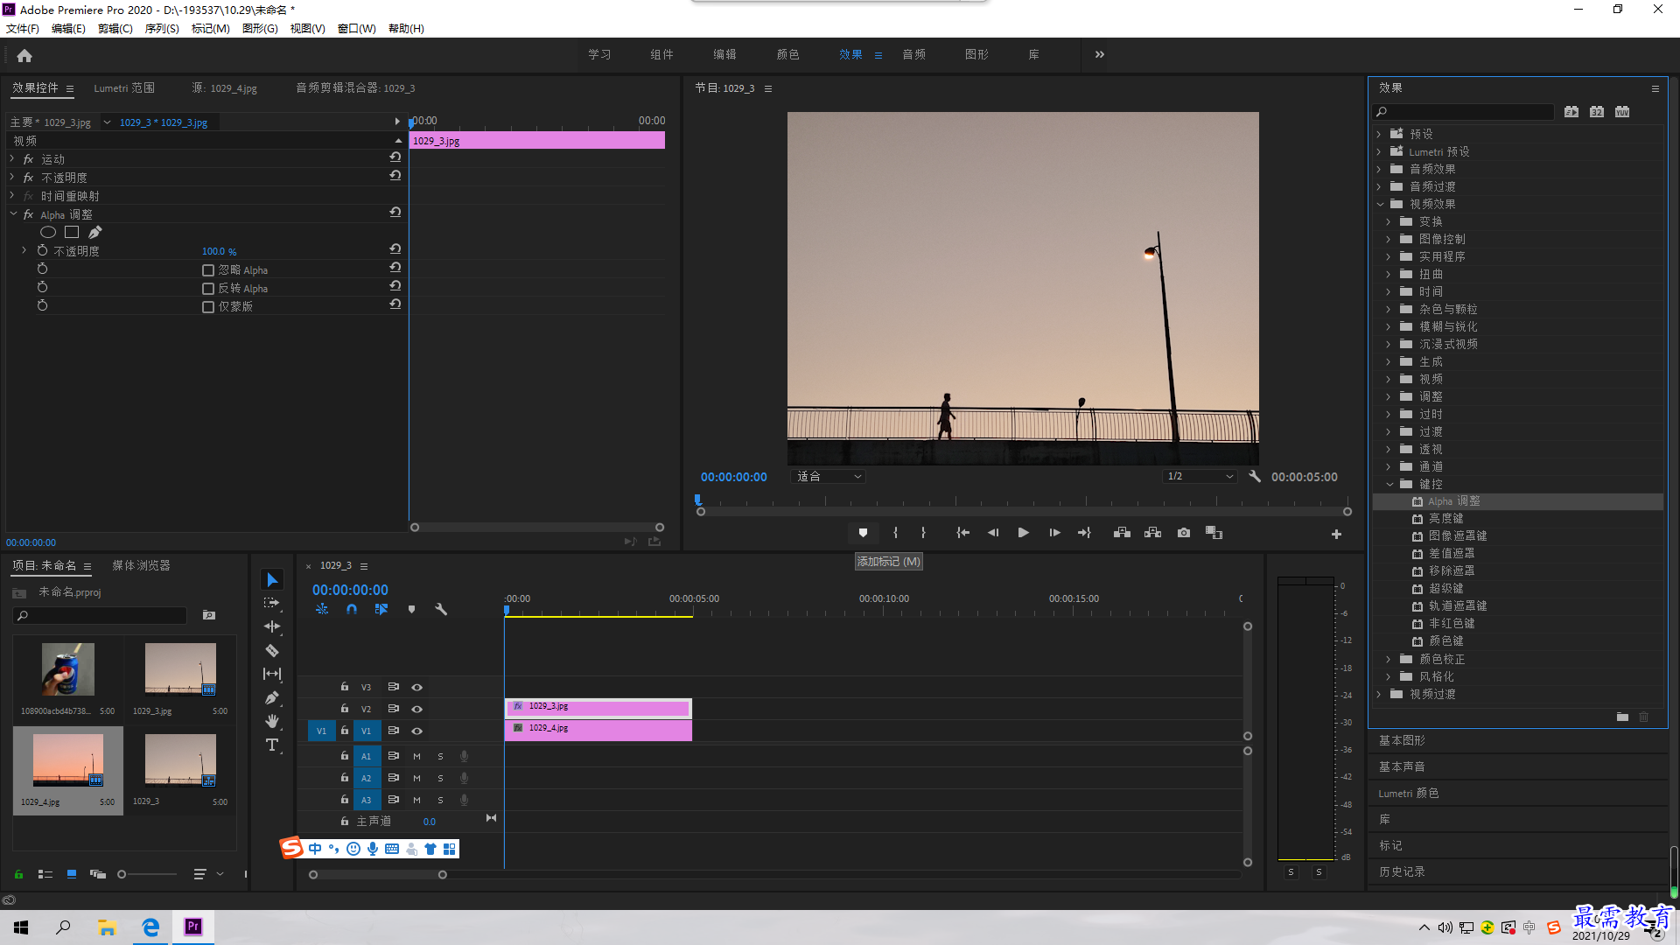Expand the 预设 effects folder
1680x945 pixels.
1379,134
